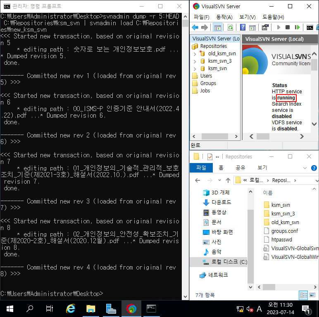Select the Jobs folder in VisualSVN tree

point(205,91)
